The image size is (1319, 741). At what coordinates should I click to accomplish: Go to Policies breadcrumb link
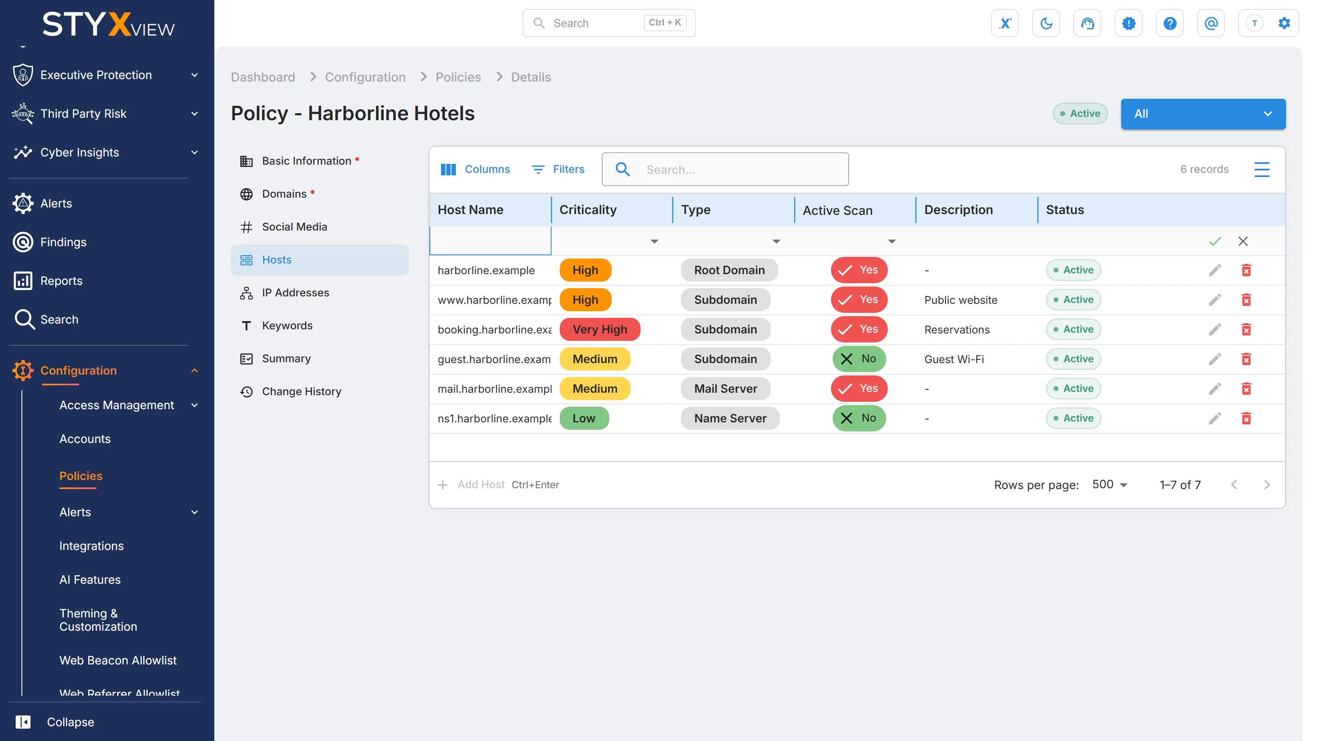click(458, 77)
